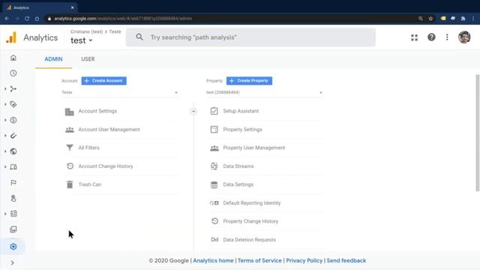
Task: Click the Admin gear icon in sidebar
Action: 13,247
